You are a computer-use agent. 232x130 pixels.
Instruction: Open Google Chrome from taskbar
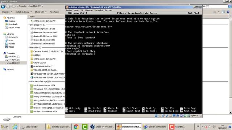[x=76, y=127]
